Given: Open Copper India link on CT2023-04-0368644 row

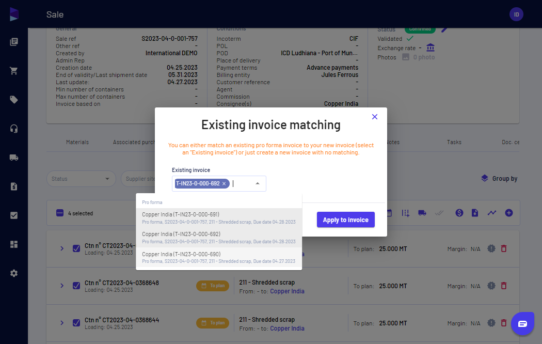Looking at the screenshot, I should [x=287, y=329].
